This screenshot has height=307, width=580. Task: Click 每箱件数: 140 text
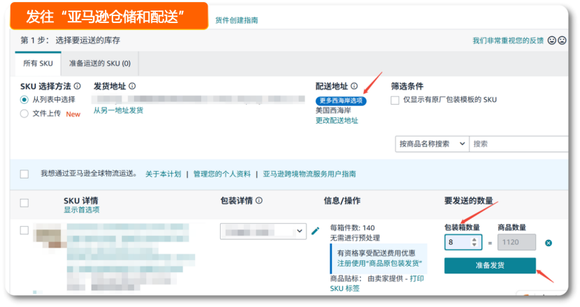click(352, 228)
